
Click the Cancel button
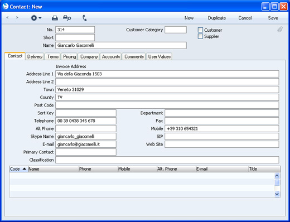pos(245,18)
